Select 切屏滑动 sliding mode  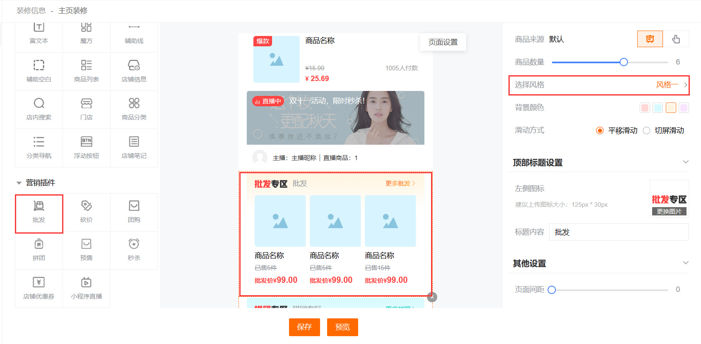pyautogui.click(x=646, y=131)
